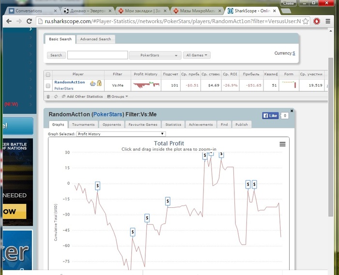Click the Search button
339x275 pixels.
pyautogui.click(x=56, y=55)
